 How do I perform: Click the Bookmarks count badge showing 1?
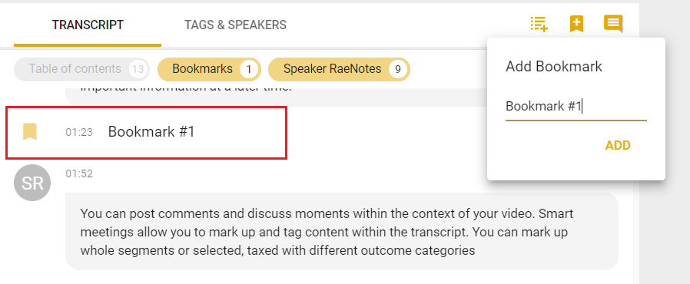coord(249,69)
